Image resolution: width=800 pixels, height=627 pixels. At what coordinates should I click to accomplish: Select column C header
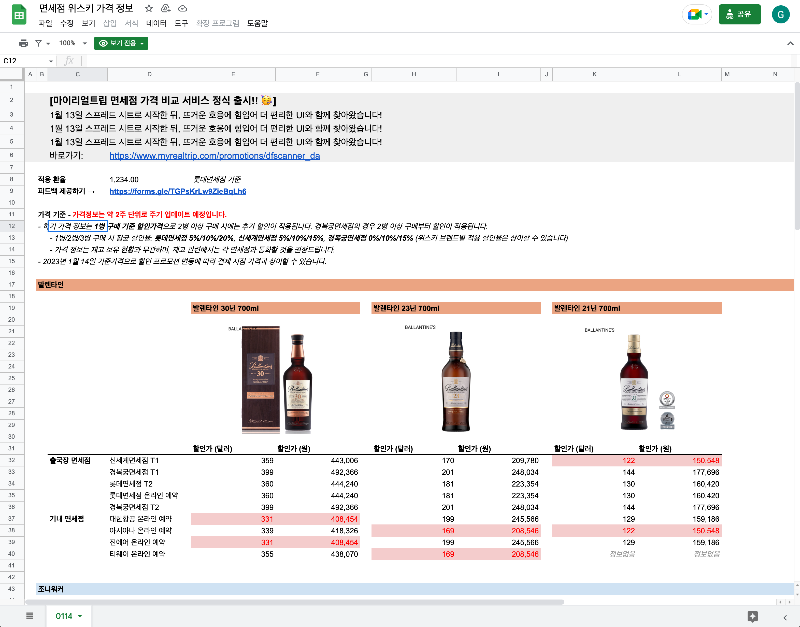77,74
